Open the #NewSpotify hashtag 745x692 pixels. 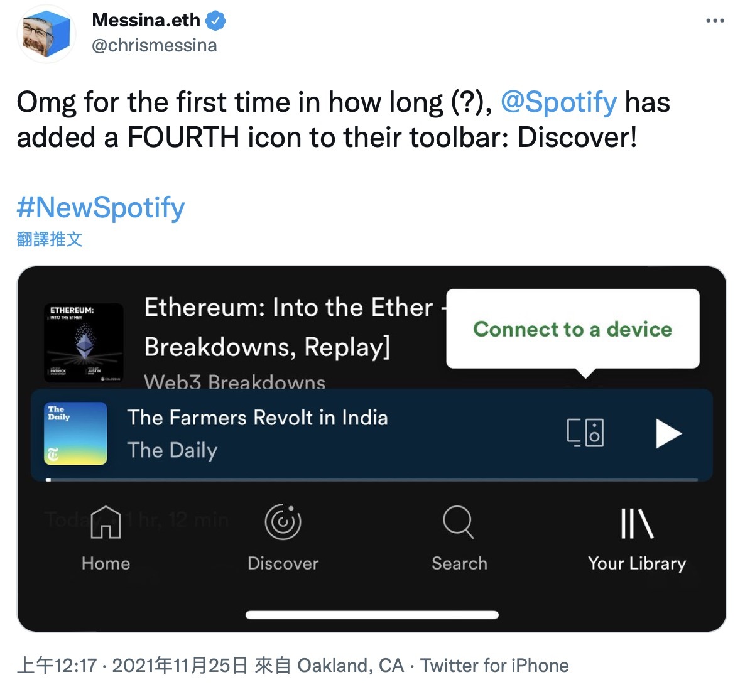[x=101, y=207]
